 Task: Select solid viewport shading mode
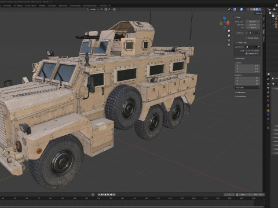254,9
